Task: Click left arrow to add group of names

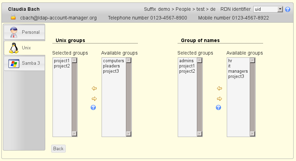Action: [x=219, y=88]
